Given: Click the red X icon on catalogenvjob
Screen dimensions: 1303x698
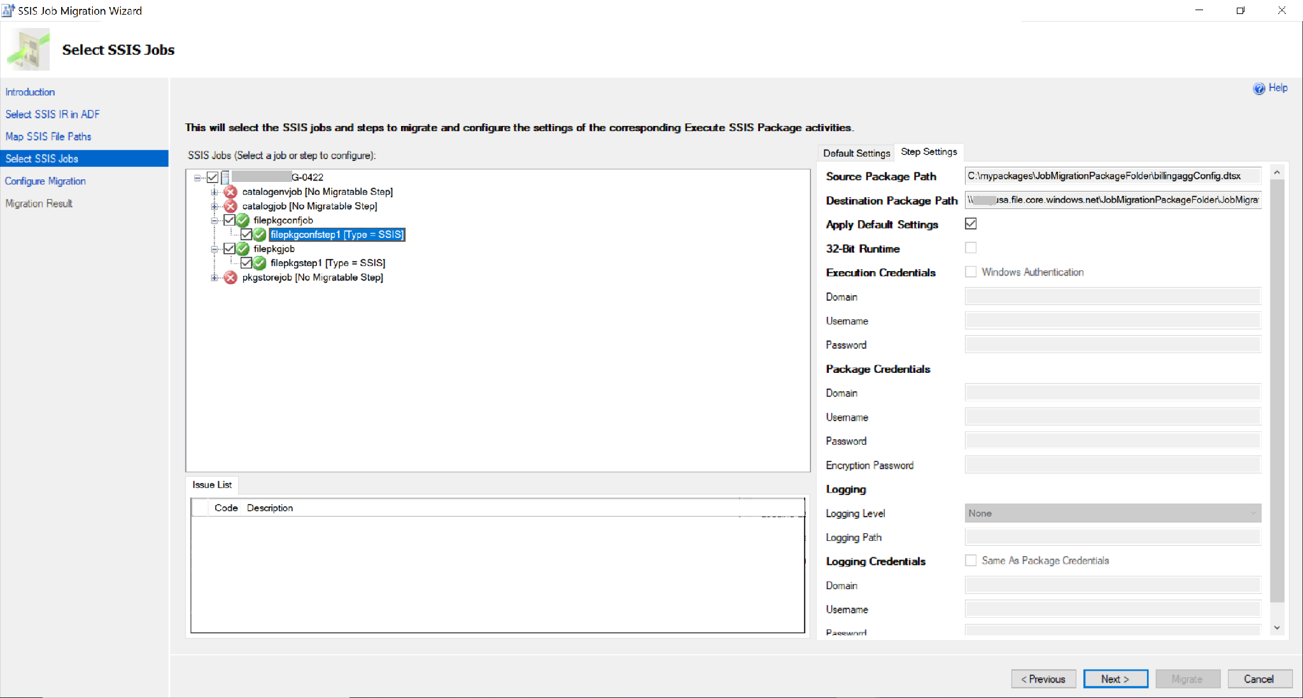Looking at the screenshot, I should pos(230,192).
